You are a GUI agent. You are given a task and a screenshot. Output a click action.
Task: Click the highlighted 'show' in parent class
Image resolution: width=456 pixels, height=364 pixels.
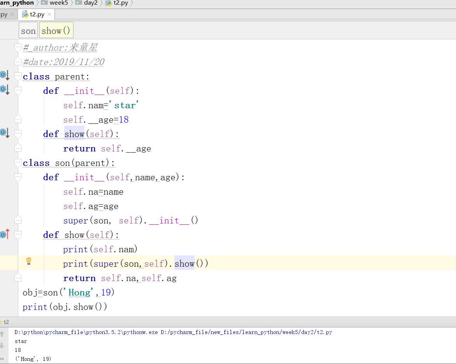click(74, 134)
